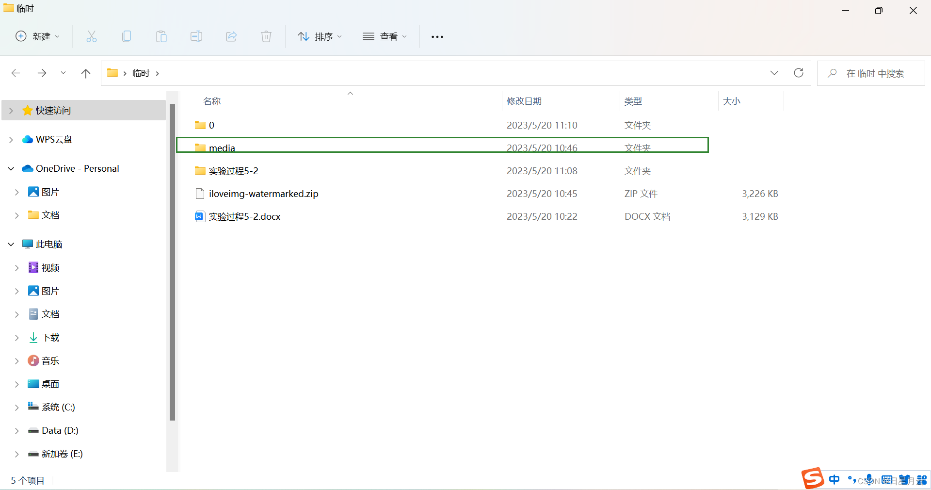Open address bar history dropdown arrow
Image resolution: width=931 pixels, height=490 pixels.
click(774, 73)
